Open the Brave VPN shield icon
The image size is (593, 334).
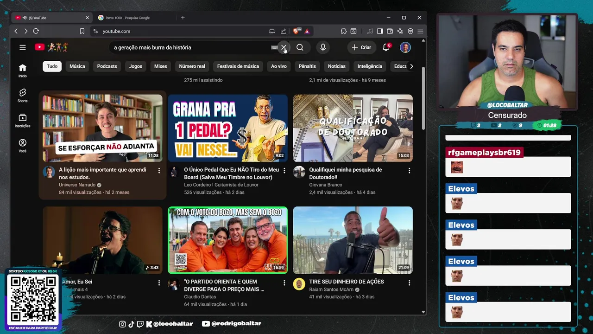[410, 31]
